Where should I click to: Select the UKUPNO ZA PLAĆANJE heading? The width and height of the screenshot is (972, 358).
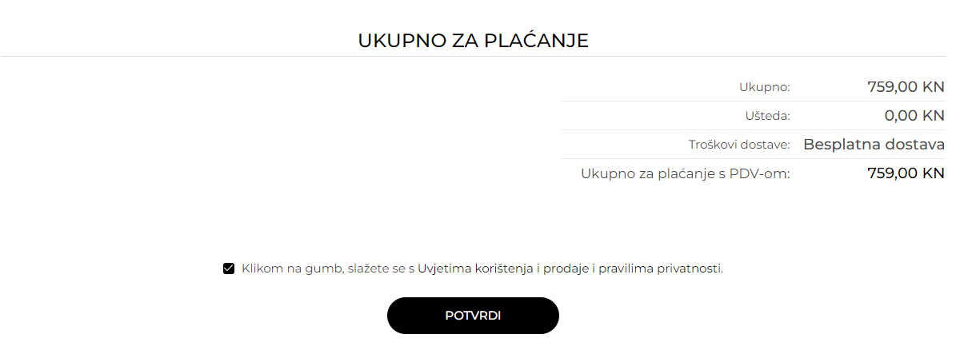pyautogui.click(x=473, y=41)
